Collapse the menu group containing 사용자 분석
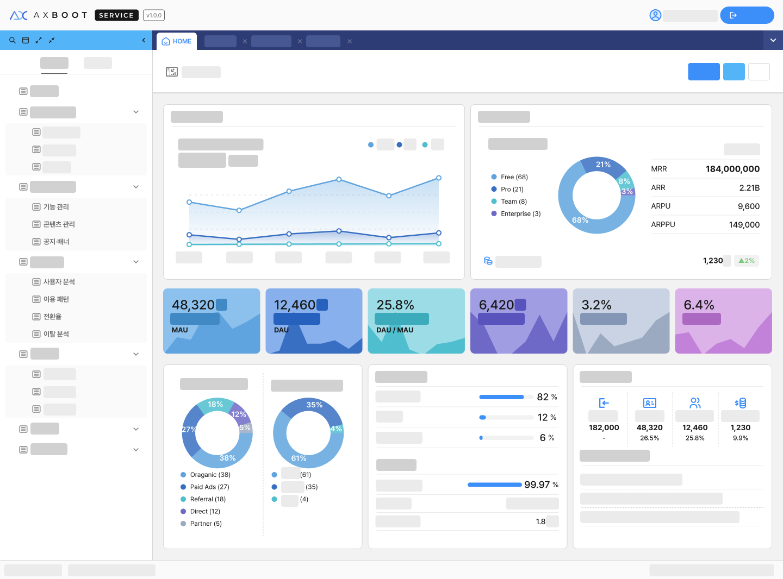The height and width of the screenshot is (579, 783). click(x=136, y=262)
